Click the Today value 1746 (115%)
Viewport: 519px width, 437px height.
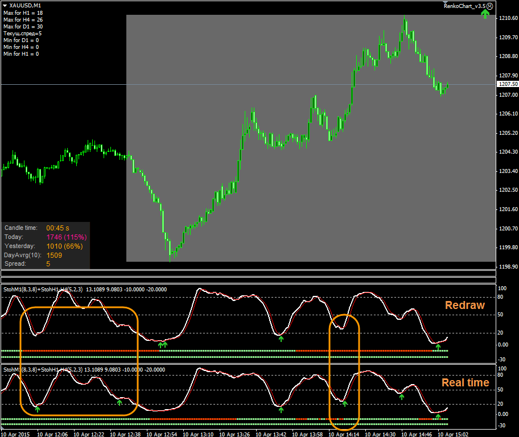click(67, 237)
